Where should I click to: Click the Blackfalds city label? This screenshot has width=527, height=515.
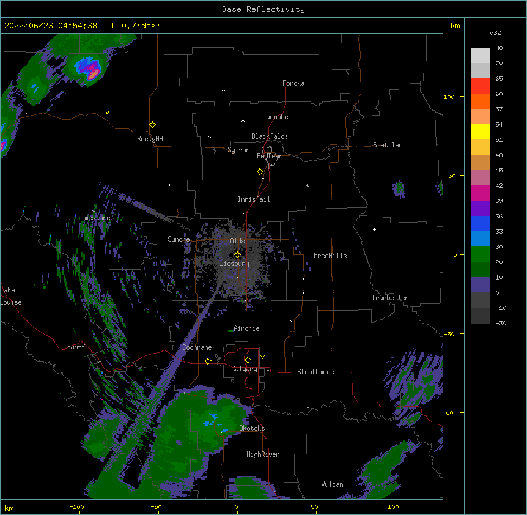tap(270, 136)
